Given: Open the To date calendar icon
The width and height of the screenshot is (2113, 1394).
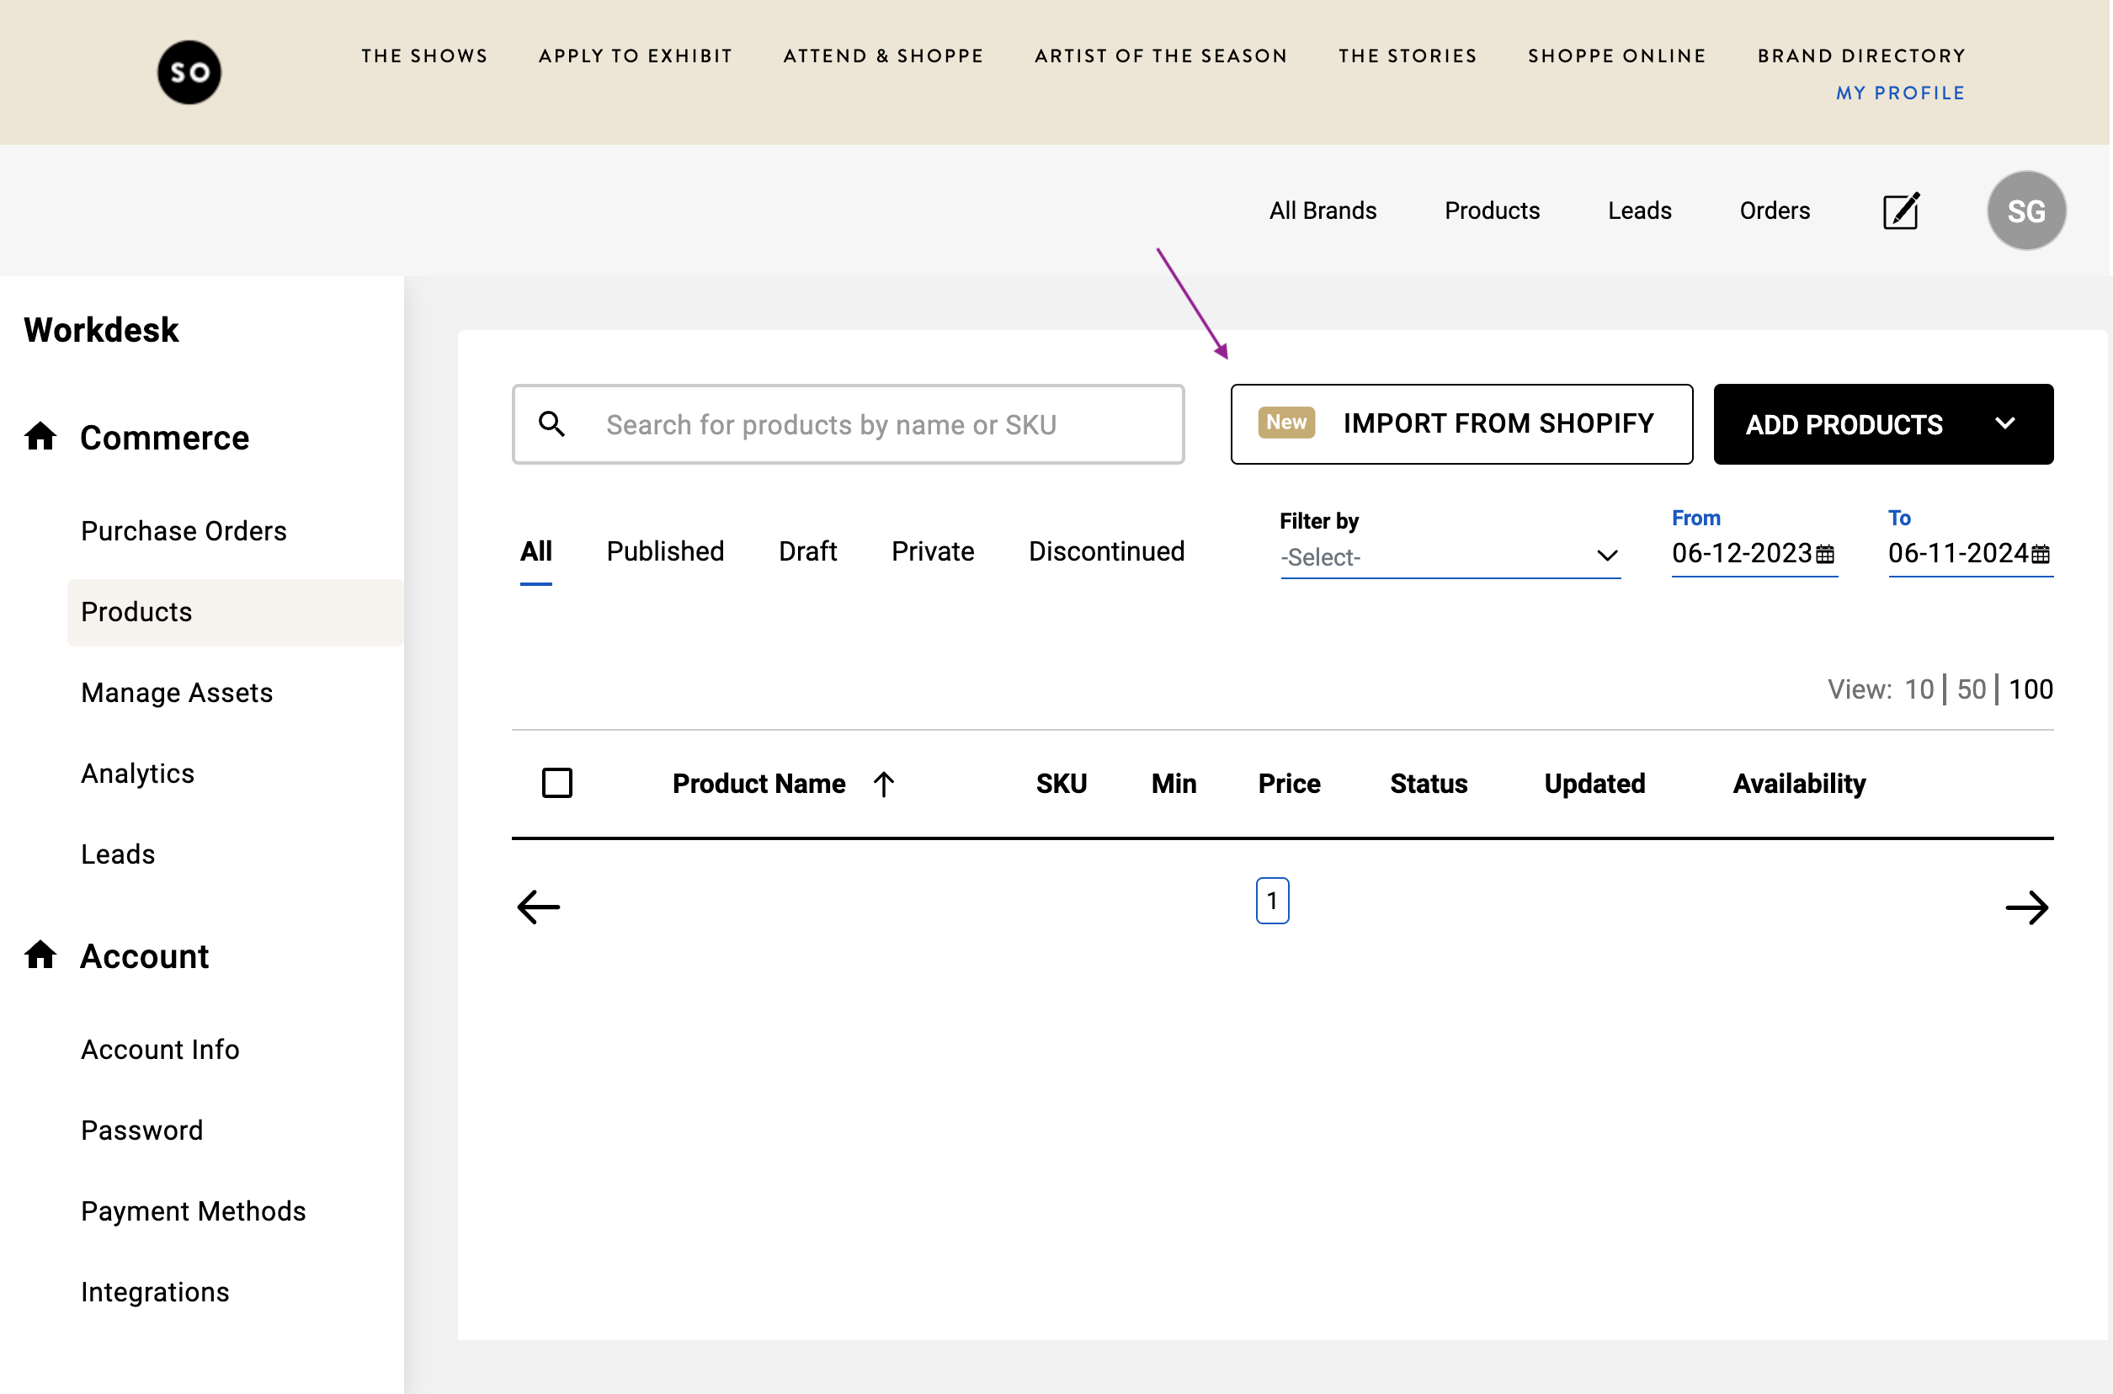Looking at the screenshot, I should (2041, 554).
